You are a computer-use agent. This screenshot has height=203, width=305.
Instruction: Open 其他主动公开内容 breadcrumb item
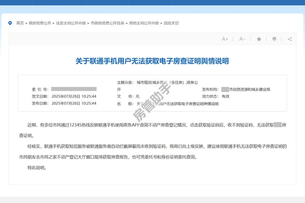144,23
